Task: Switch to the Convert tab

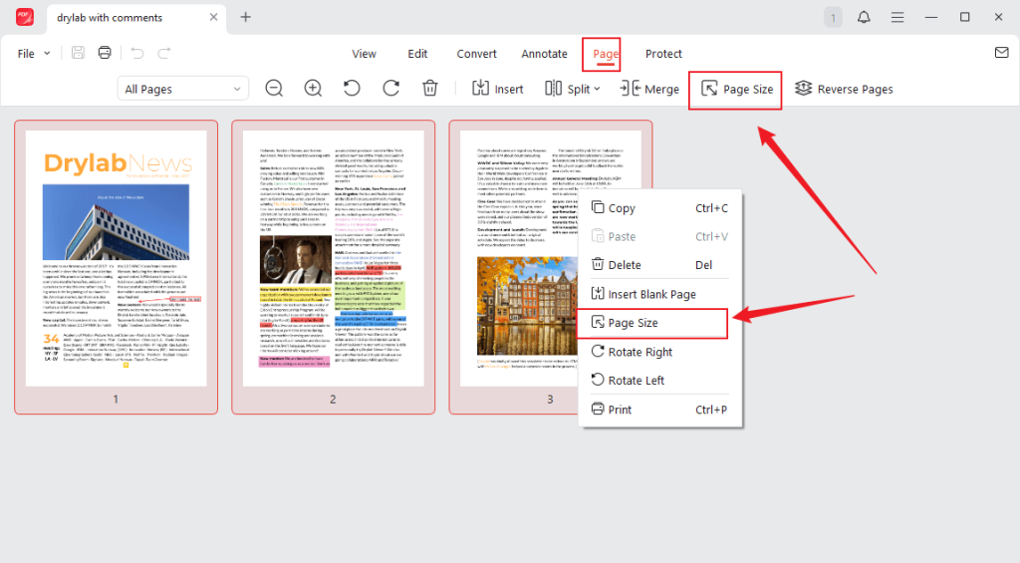Action: (476, 54)
